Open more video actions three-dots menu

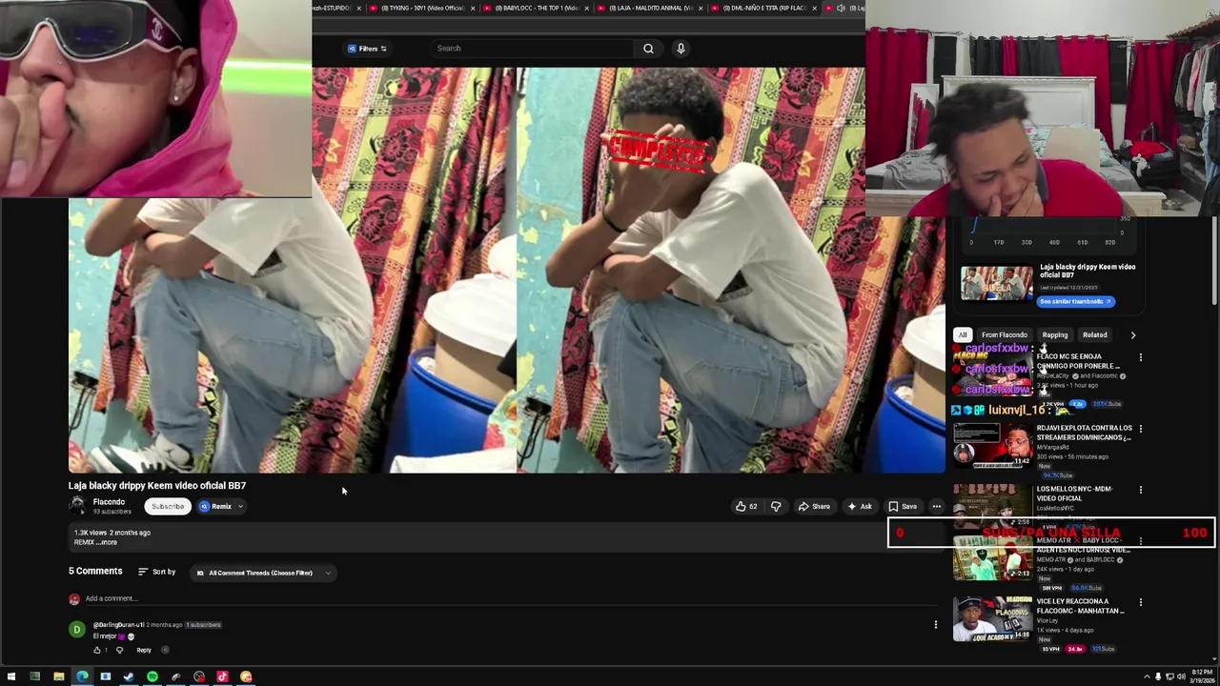[x=937, y=507]
